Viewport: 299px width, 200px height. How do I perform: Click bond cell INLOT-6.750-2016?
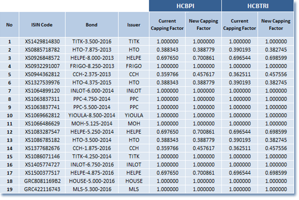tap(92, 165)
